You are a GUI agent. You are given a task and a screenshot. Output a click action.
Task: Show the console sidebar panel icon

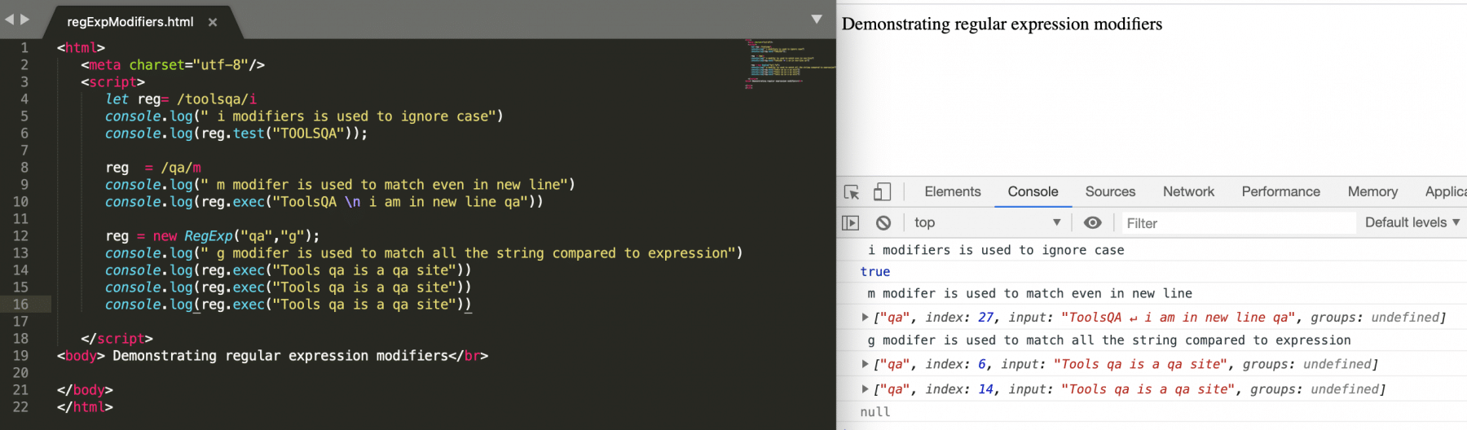(851, 222)
